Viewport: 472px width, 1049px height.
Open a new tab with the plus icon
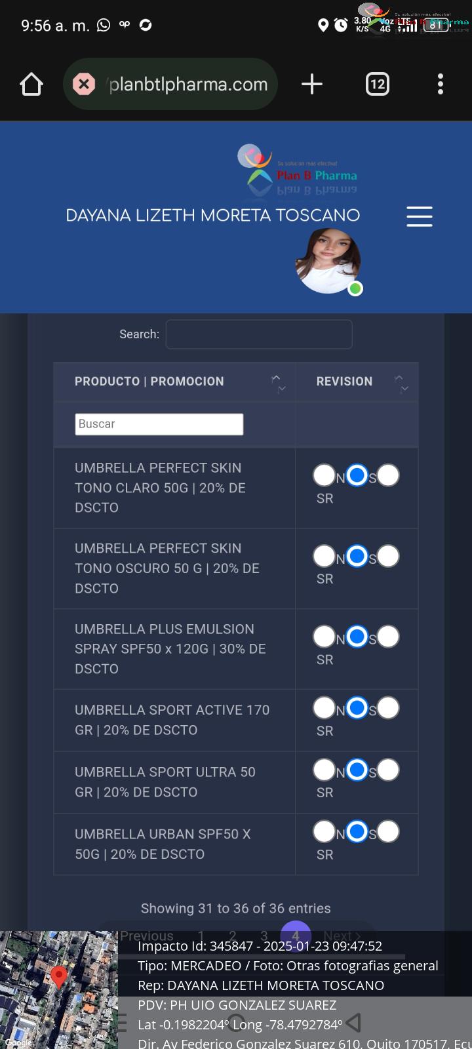tap(312, 84)
